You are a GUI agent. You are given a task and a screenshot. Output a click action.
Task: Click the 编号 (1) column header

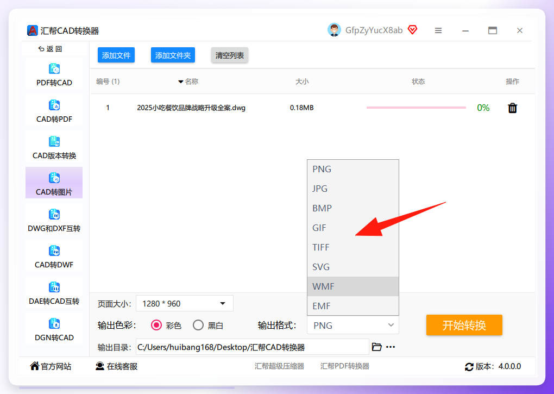(x=108, y=82)
